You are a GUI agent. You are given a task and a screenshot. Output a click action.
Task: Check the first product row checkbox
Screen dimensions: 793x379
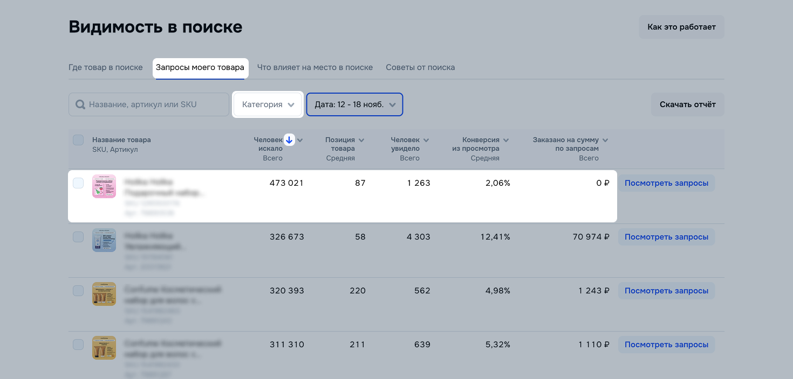click(78, 183)
